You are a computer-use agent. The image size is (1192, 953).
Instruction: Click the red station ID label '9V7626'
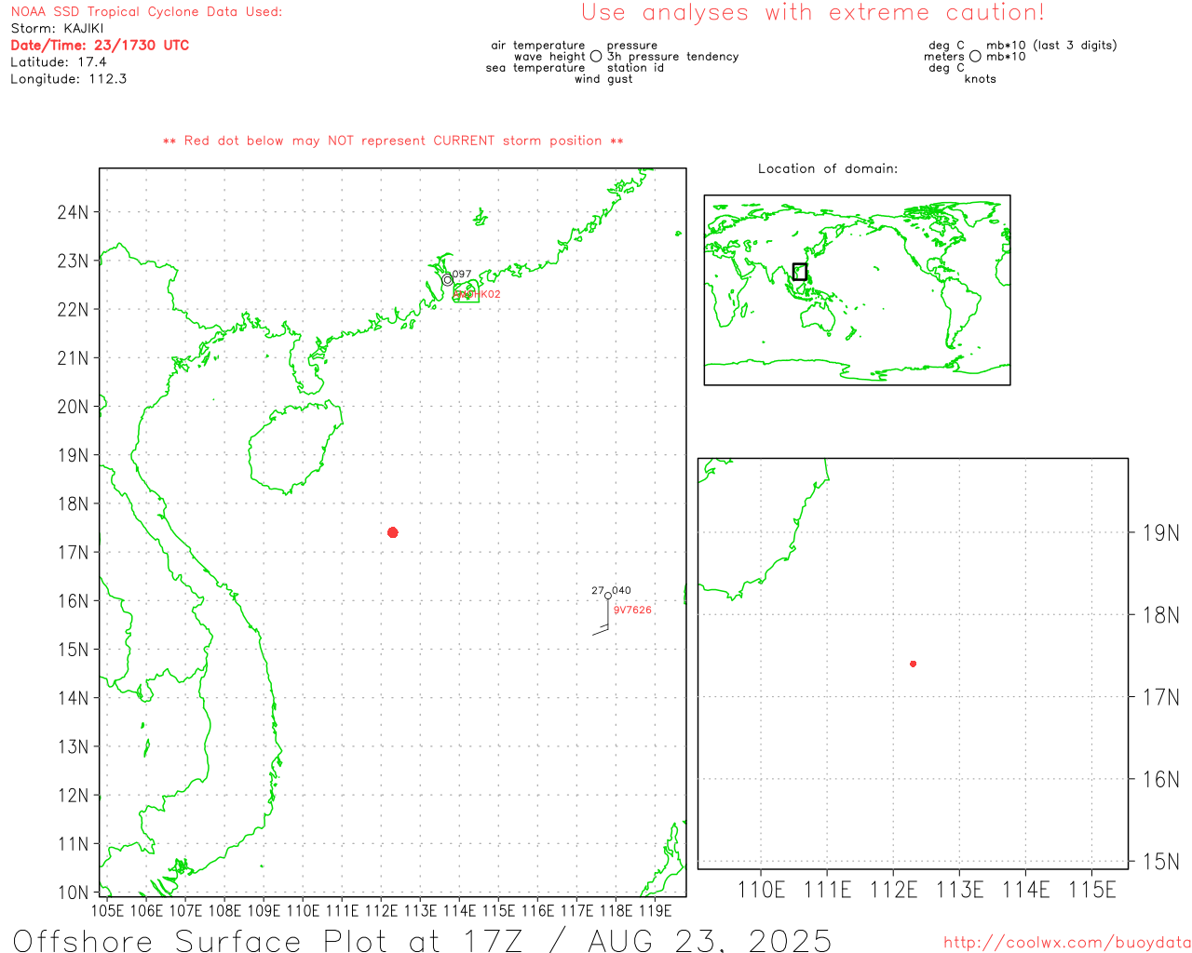632,611
